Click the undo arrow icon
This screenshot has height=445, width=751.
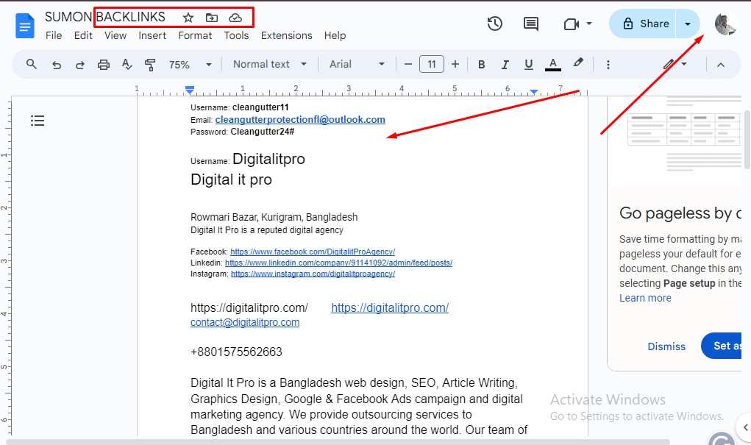tap(57, 65)
